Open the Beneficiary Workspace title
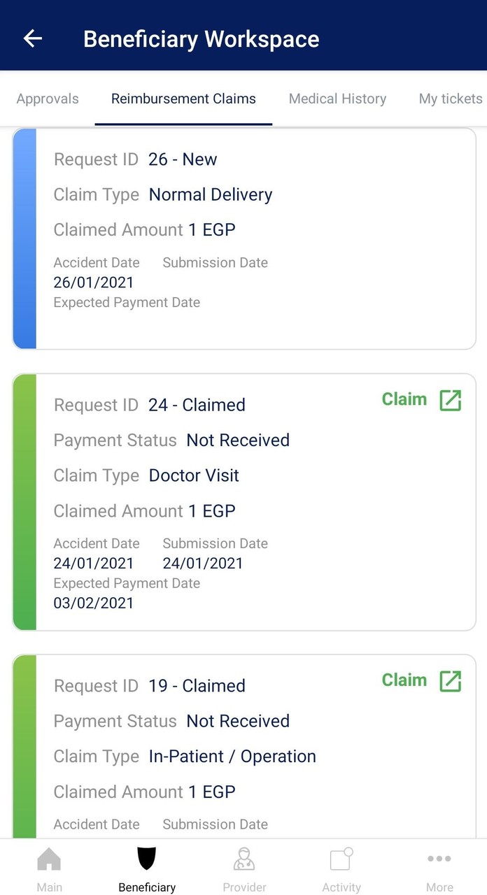The width and height of the screenshot is (487, 895). click(201, 38)
